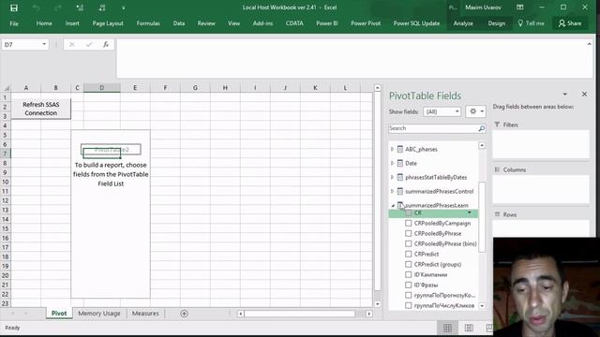Switch to the Measures sheet tab
600x337 pixels.
tap(145, 314)
